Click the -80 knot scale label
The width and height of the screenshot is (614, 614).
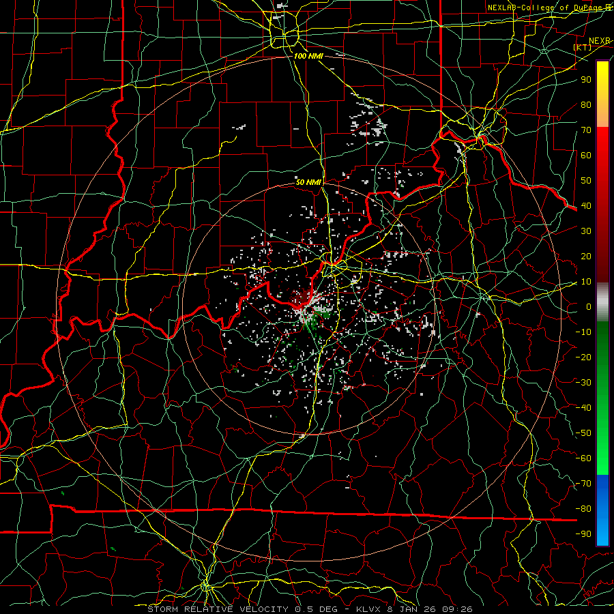tap(583, 509)
